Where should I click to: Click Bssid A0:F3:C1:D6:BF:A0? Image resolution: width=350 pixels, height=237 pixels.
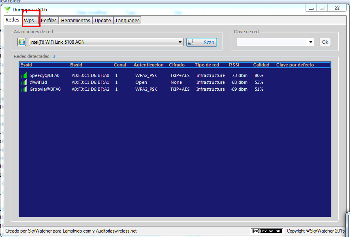pos(90,75)
